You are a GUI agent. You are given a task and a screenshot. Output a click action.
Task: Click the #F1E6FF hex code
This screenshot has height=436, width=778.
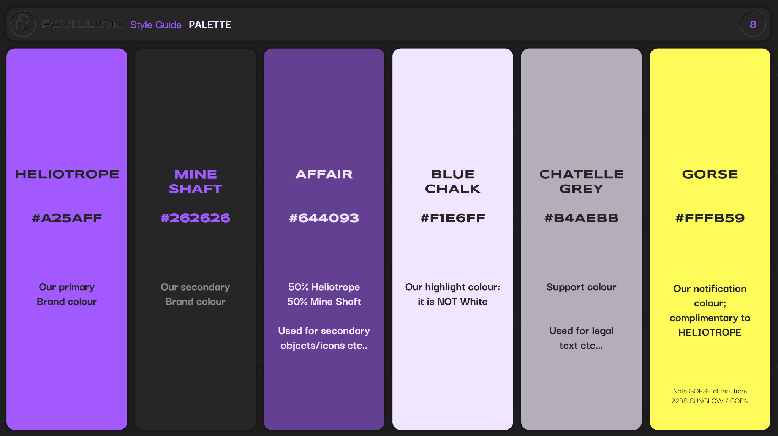pos(452,218)
